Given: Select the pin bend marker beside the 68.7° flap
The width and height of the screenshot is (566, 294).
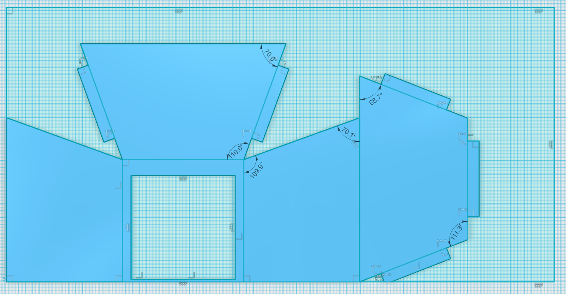Looking at the screenshot, I should pos(376,78).
